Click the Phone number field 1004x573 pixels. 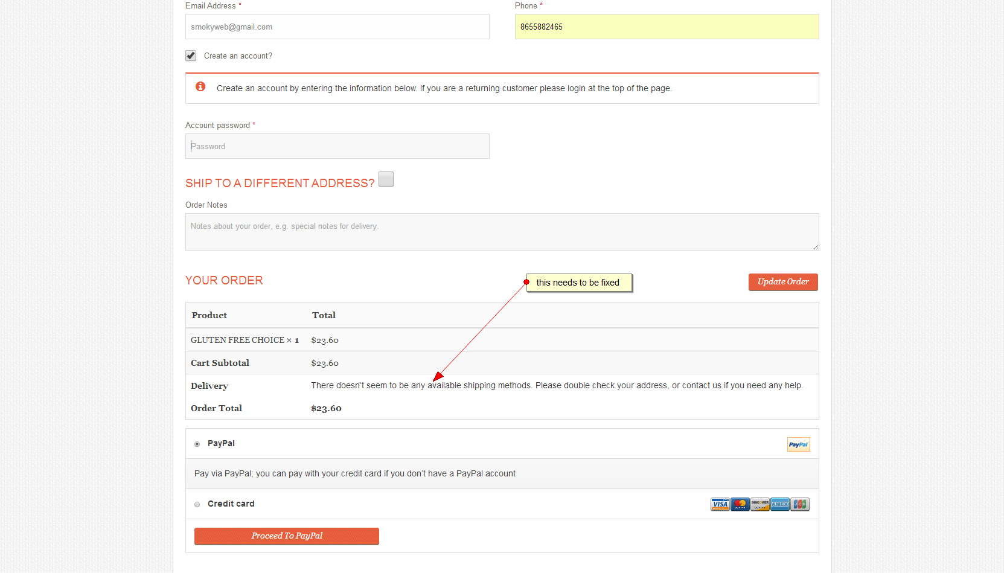point(667,27)
